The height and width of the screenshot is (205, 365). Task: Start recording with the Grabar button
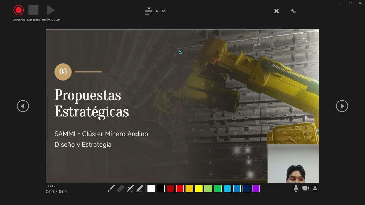19,10
